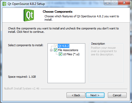
Task: Close the Qt OpenSource Setup window
Action: coord(124,3)
